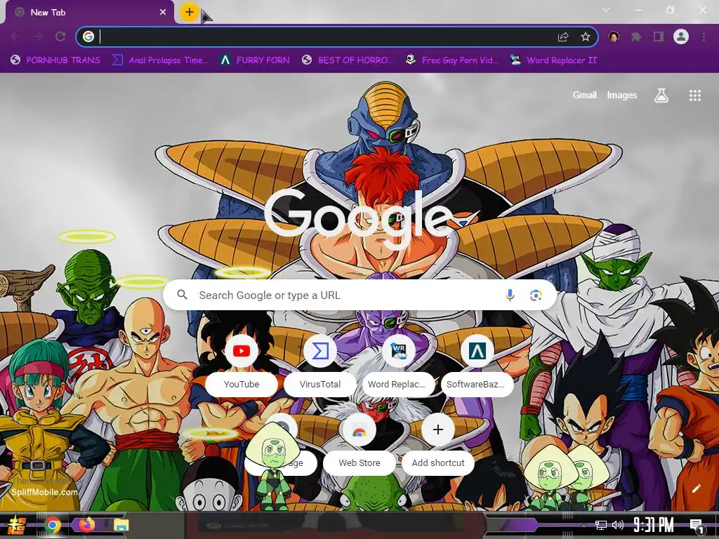Open the SoftwareBaz... shortcut tile
Viewport: 719px width, 539px height.
click(477, 365)
